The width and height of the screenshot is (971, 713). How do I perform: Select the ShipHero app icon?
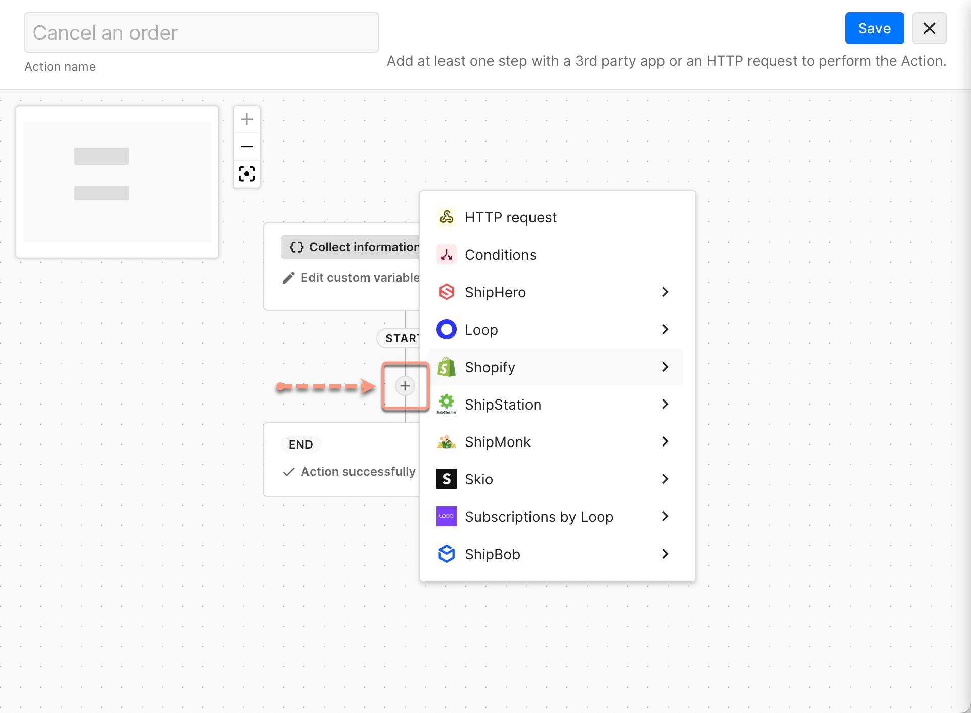(447, 292)
